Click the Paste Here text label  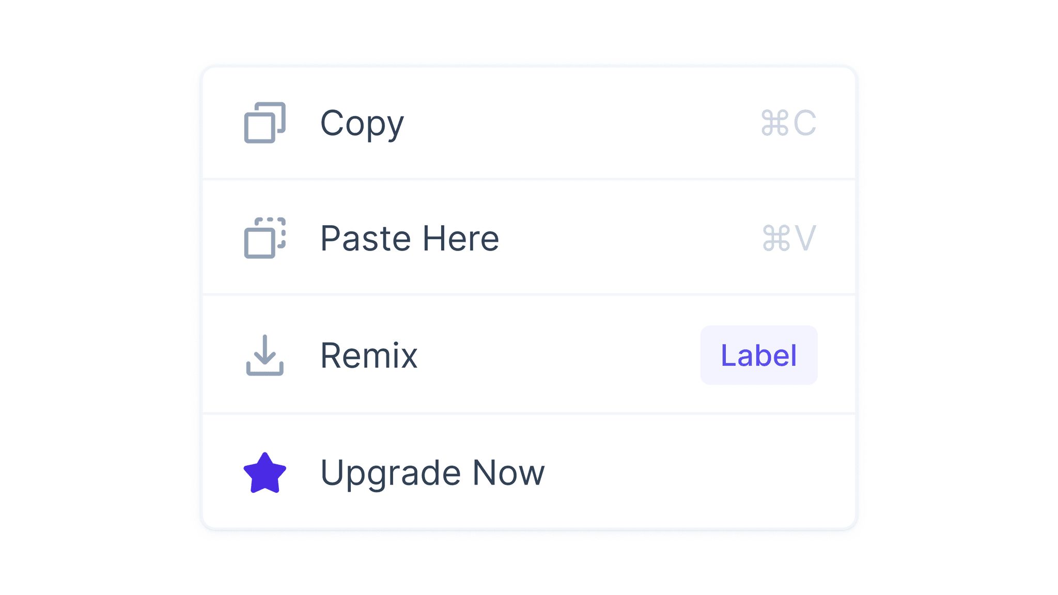click(x=410, y=238)
